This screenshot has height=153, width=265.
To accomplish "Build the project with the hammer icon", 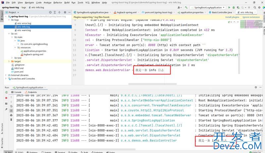I will coord(186,7).
